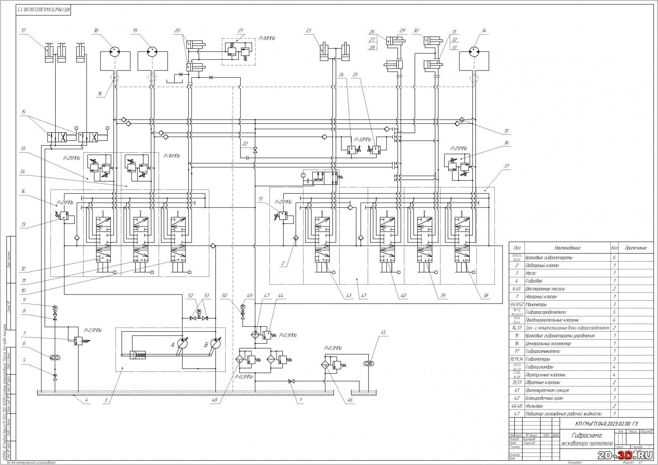658x465 pixels.
Task: Select the Насос row in the parts table
Action: click(567, 273)
